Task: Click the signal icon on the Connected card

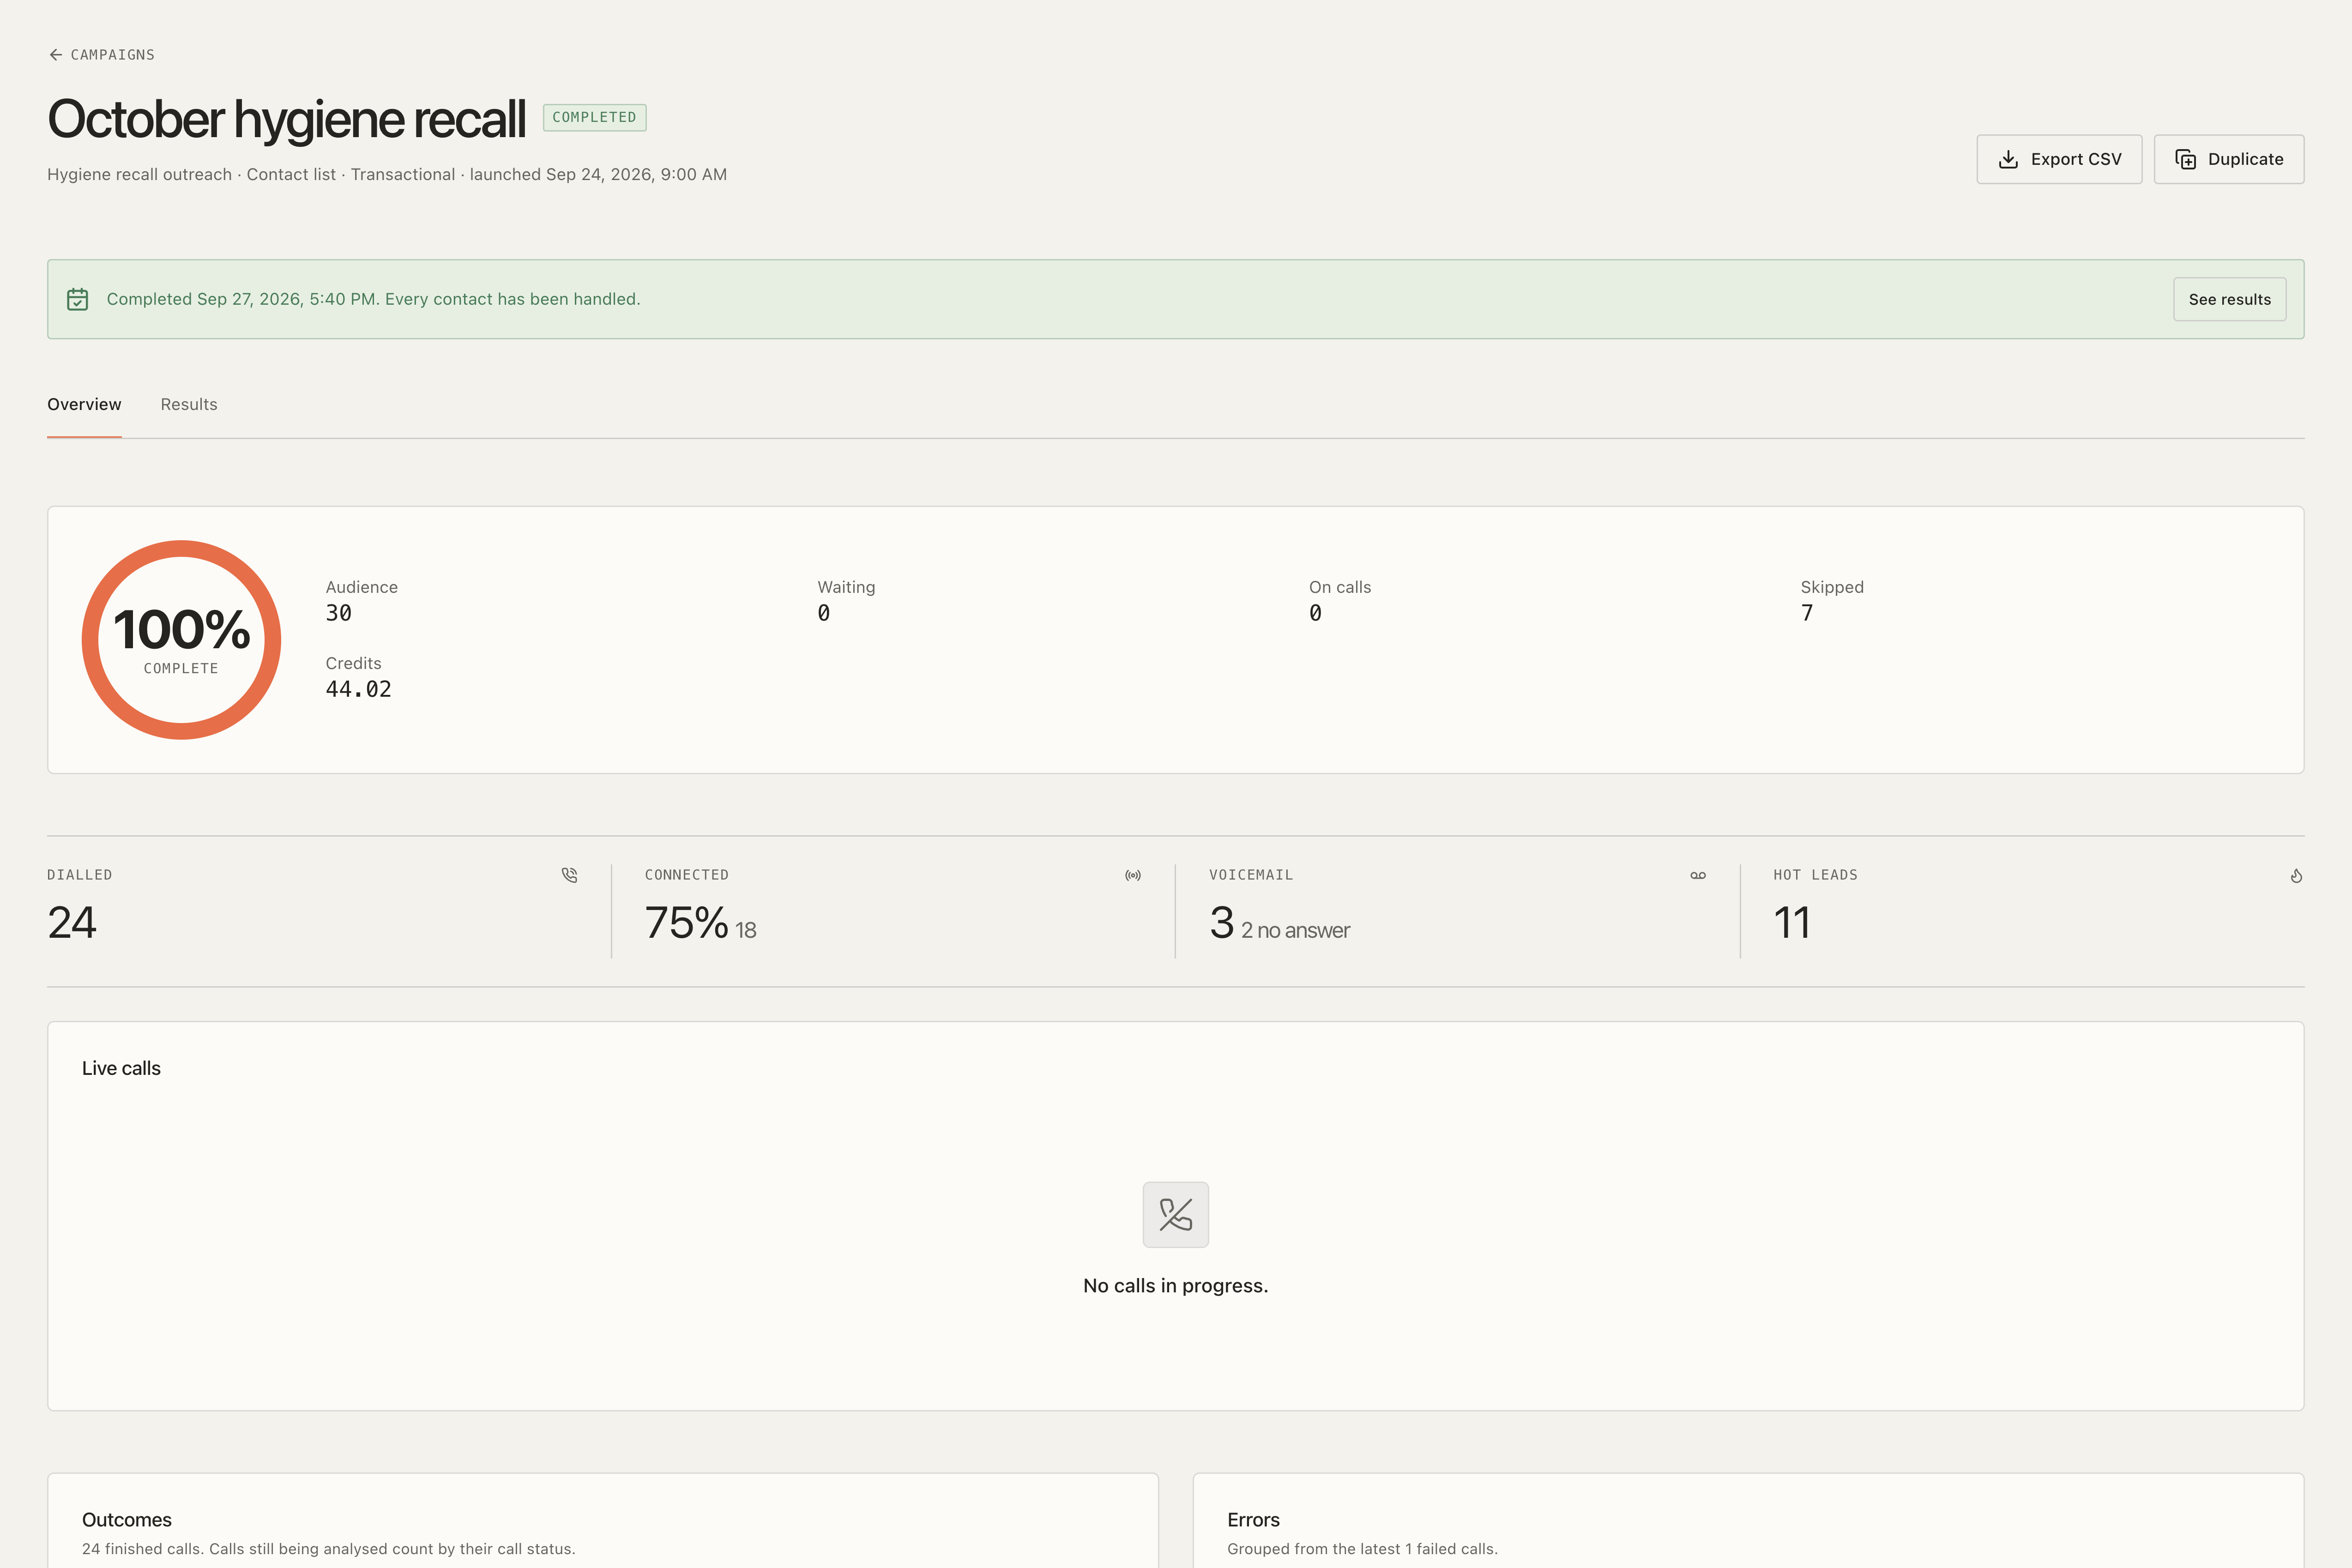Action: 1133,875
